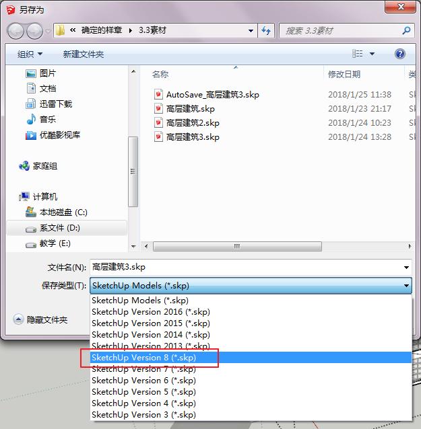Select file 高层建筑3.skp in list
421x429 pixels.
[187, 136]
